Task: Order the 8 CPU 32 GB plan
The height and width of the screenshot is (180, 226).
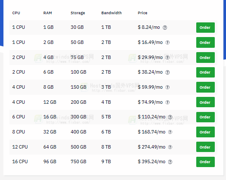Action: pyautogui.click(x=205, y=132)
